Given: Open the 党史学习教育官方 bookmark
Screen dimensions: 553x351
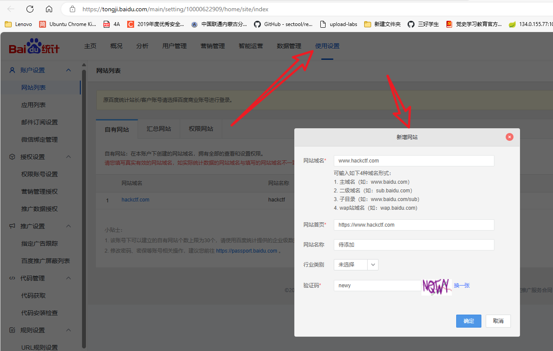Looking at the screenshot, I should pos(474,24).
